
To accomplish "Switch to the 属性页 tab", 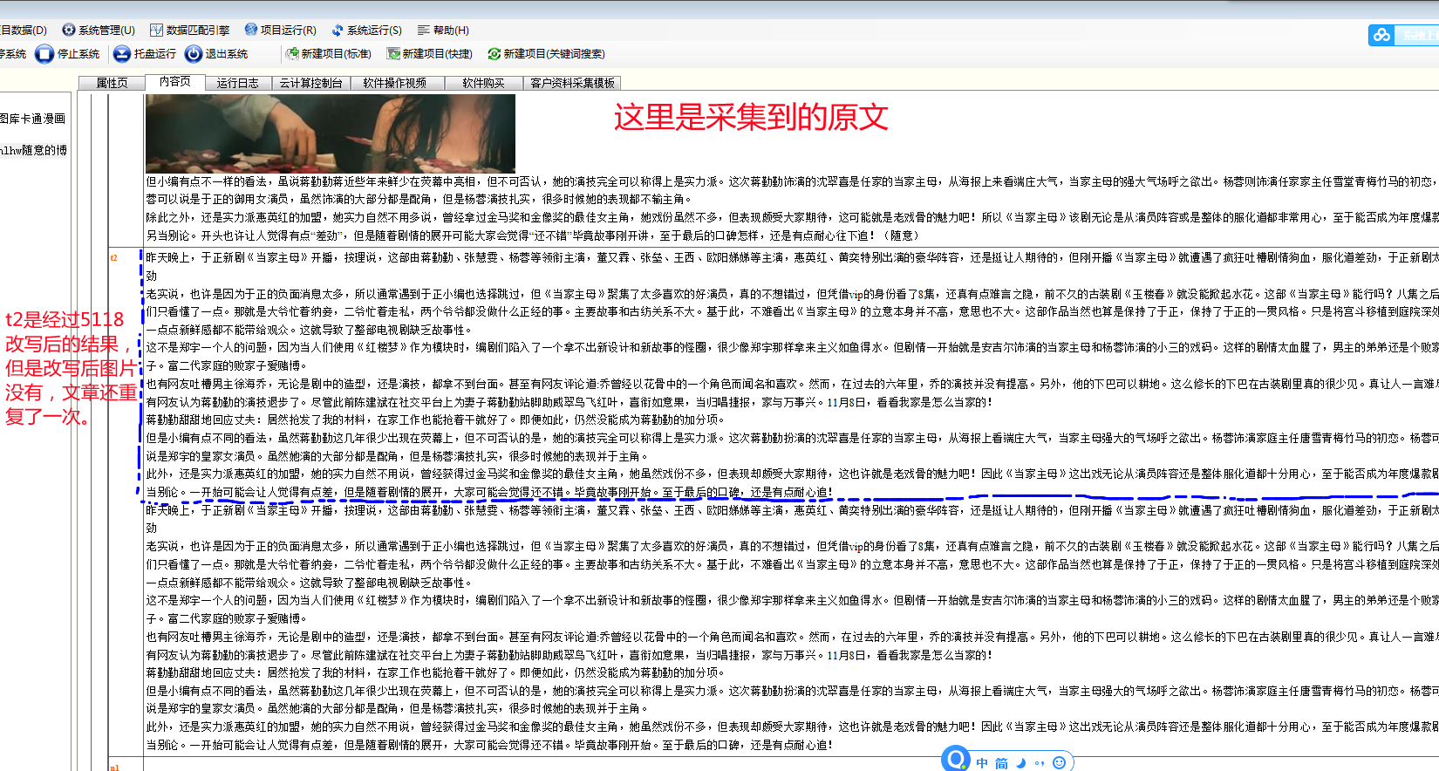I will 112,83.
